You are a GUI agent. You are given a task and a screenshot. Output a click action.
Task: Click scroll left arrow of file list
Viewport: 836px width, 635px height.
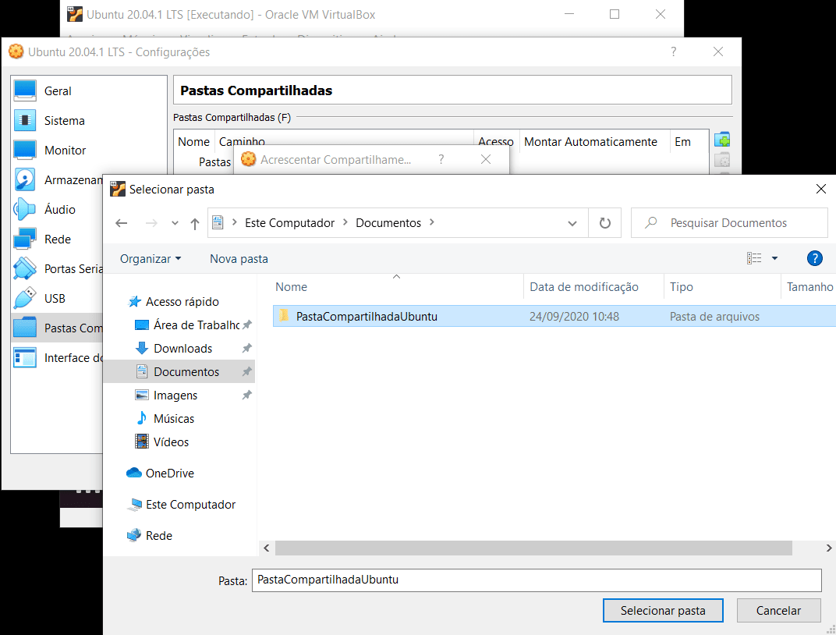point(267,548)
